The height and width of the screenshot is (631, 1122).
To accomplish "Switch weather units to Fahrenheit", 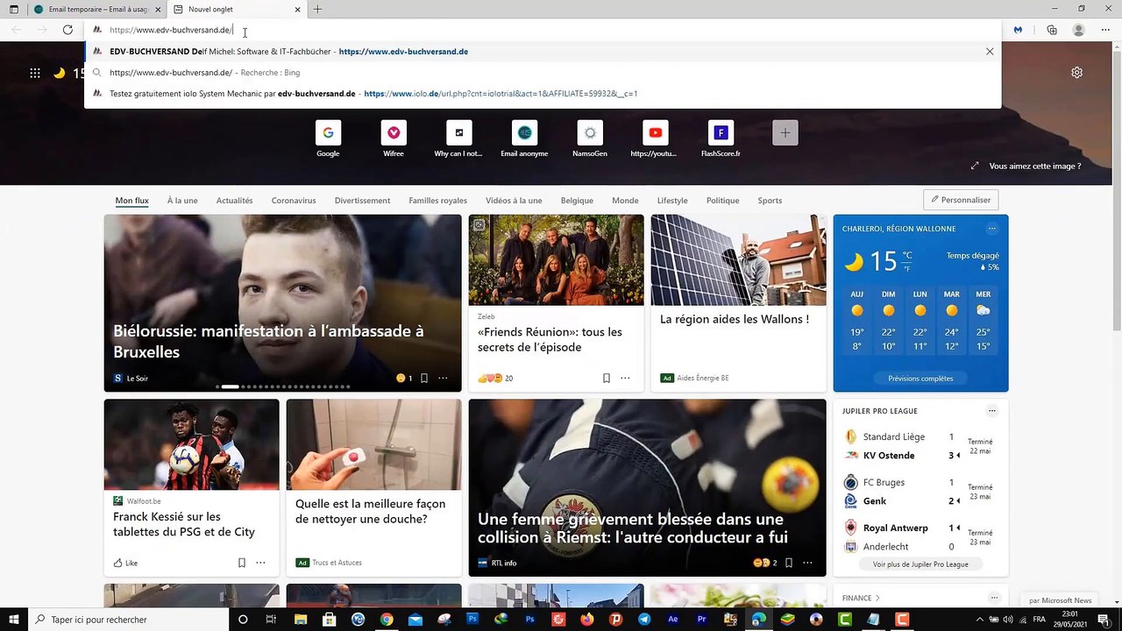I will coord(907,267).
